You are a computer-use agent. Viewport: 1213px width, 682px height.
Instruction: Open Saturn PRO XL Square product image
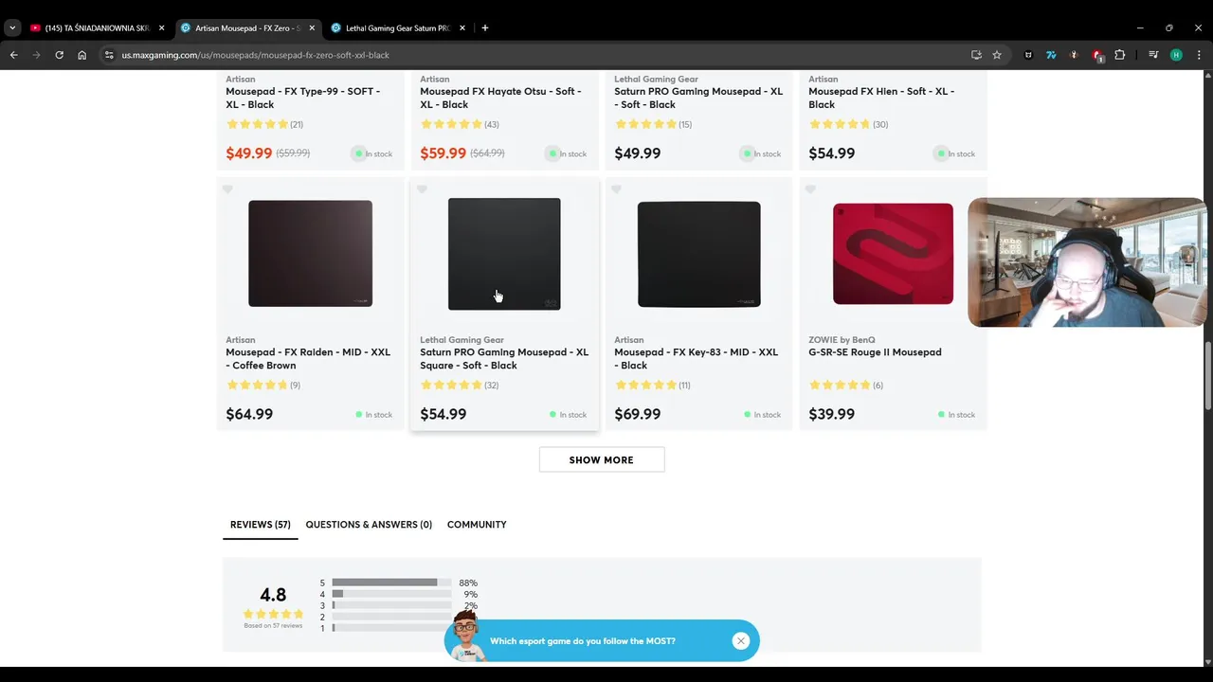(x=504, y=254)
